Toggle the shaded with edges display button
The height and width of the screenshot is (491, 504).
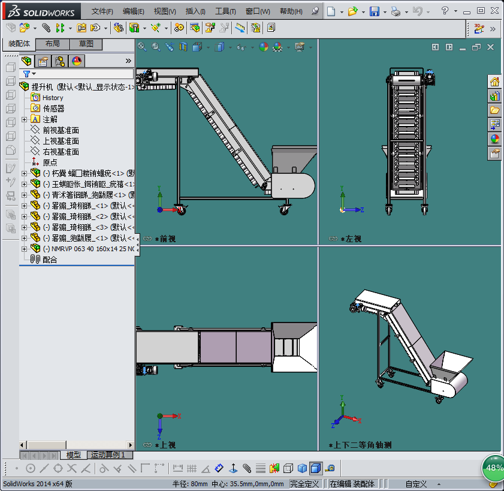315,468
